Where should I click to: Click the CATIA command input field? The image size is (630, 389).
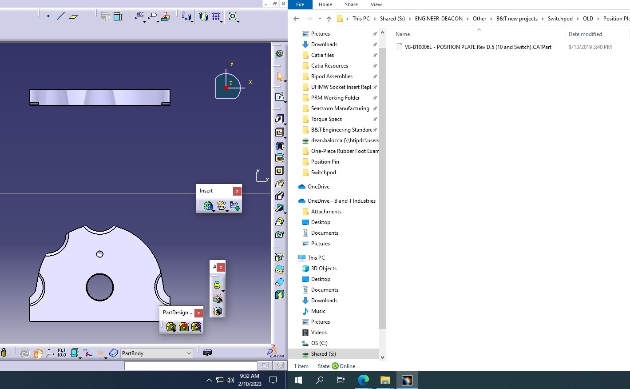[190, 366]
